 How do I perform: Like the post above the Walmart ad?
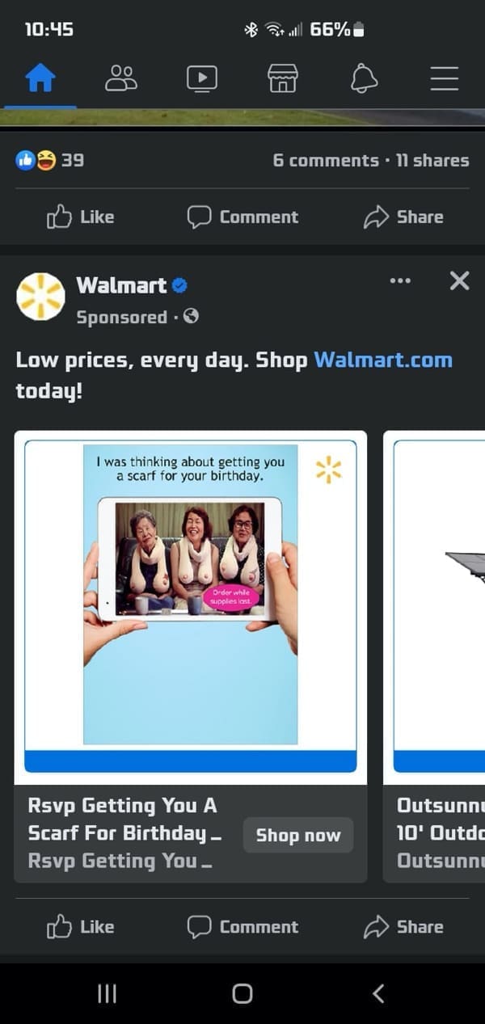point(81,217)
